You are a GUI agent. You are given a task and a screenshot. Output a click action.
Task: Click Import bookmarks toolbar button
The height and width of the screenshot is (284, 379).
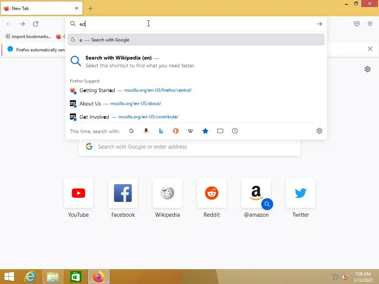pyautogui.click(x=28, y=37)
